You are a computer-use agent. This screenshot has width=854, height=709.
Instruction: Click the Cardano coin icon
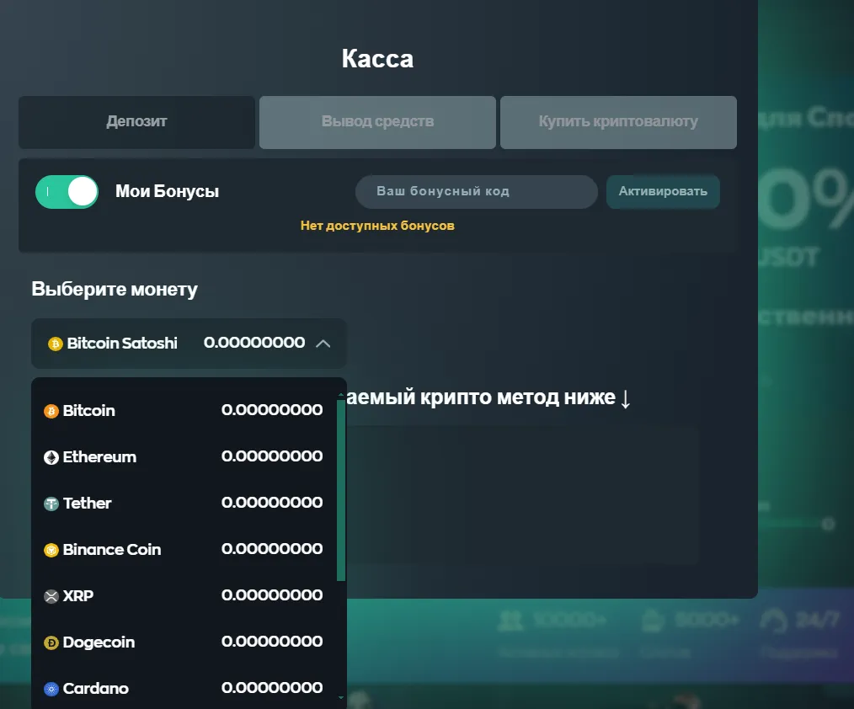[51, 689]
